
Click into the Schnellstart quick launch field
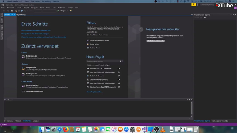(x=207, y=4)
